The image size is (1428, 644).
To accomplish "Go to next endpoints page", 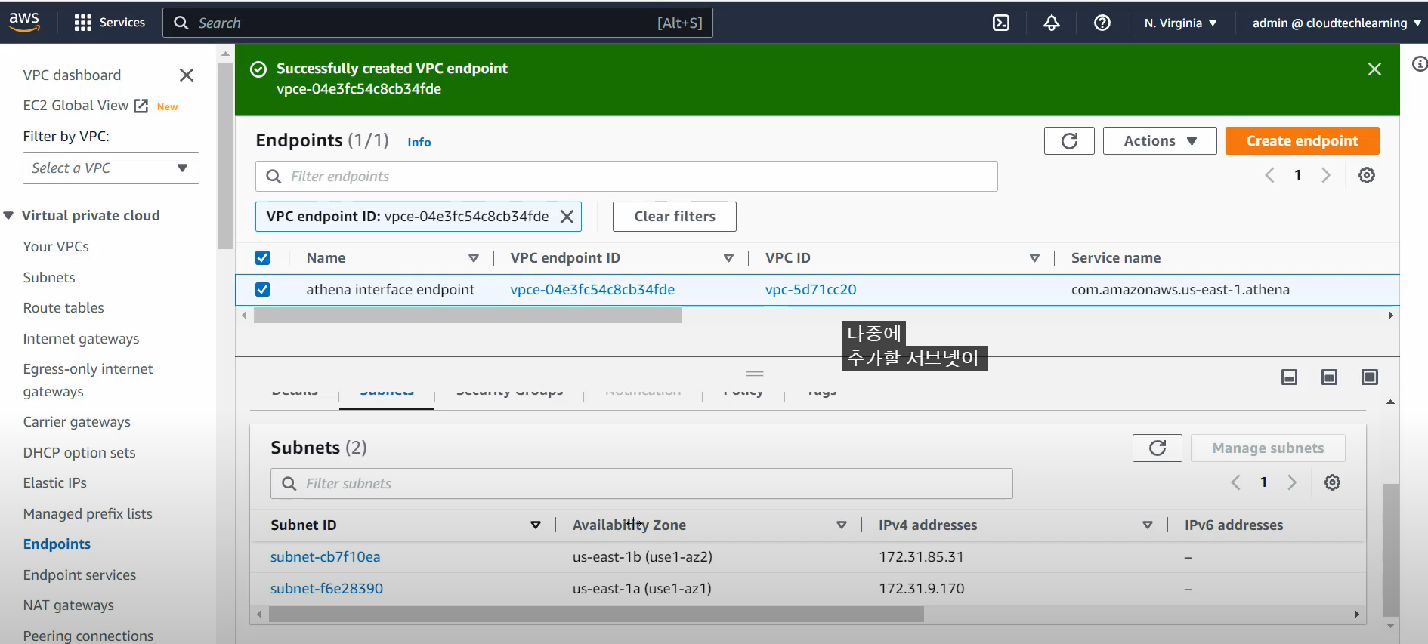I will point(1326,175).
